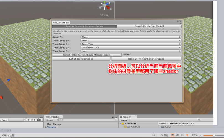224x138 pixels.
Task: Select Main Camera in Hierarchy
Action: 54,124
